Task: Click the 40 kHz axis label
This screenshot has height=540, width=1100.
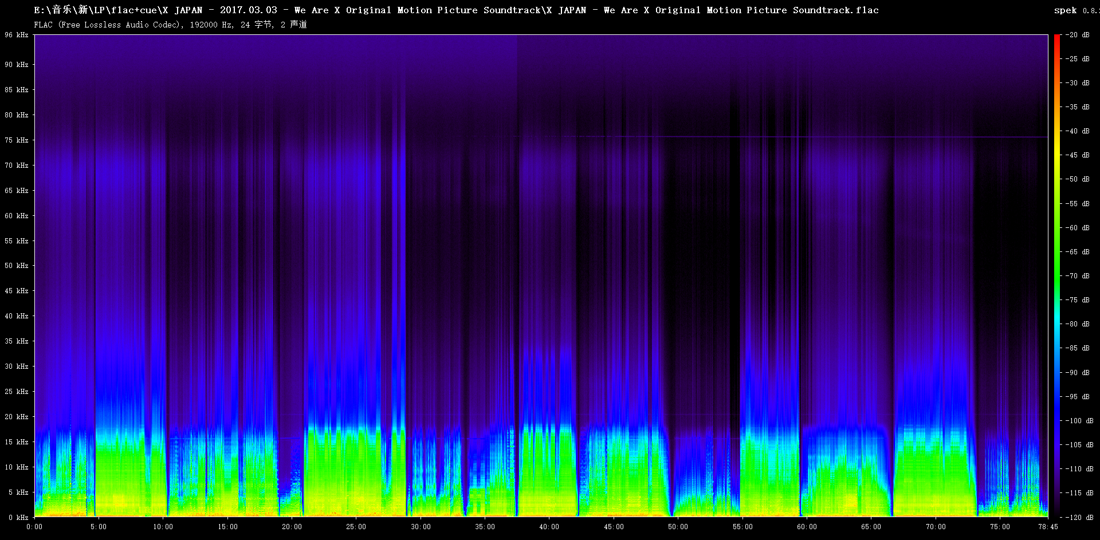Action: coord(17,316)
